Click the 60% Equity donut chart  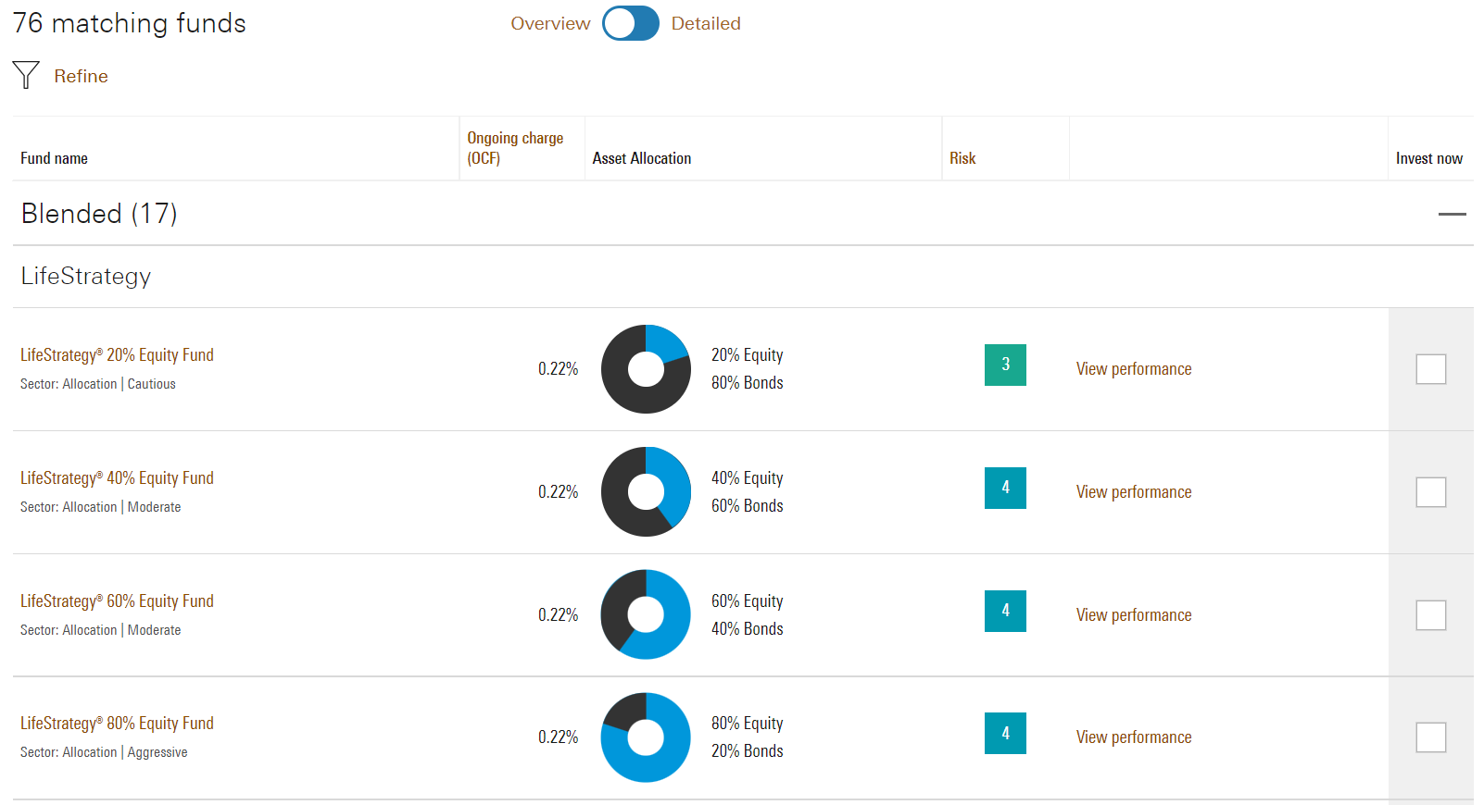pyautogui.click(x=646, y=614)
